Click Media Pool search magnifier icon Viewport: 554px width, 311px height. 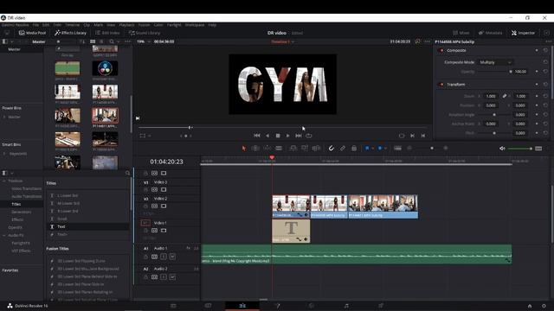[112, 41]
